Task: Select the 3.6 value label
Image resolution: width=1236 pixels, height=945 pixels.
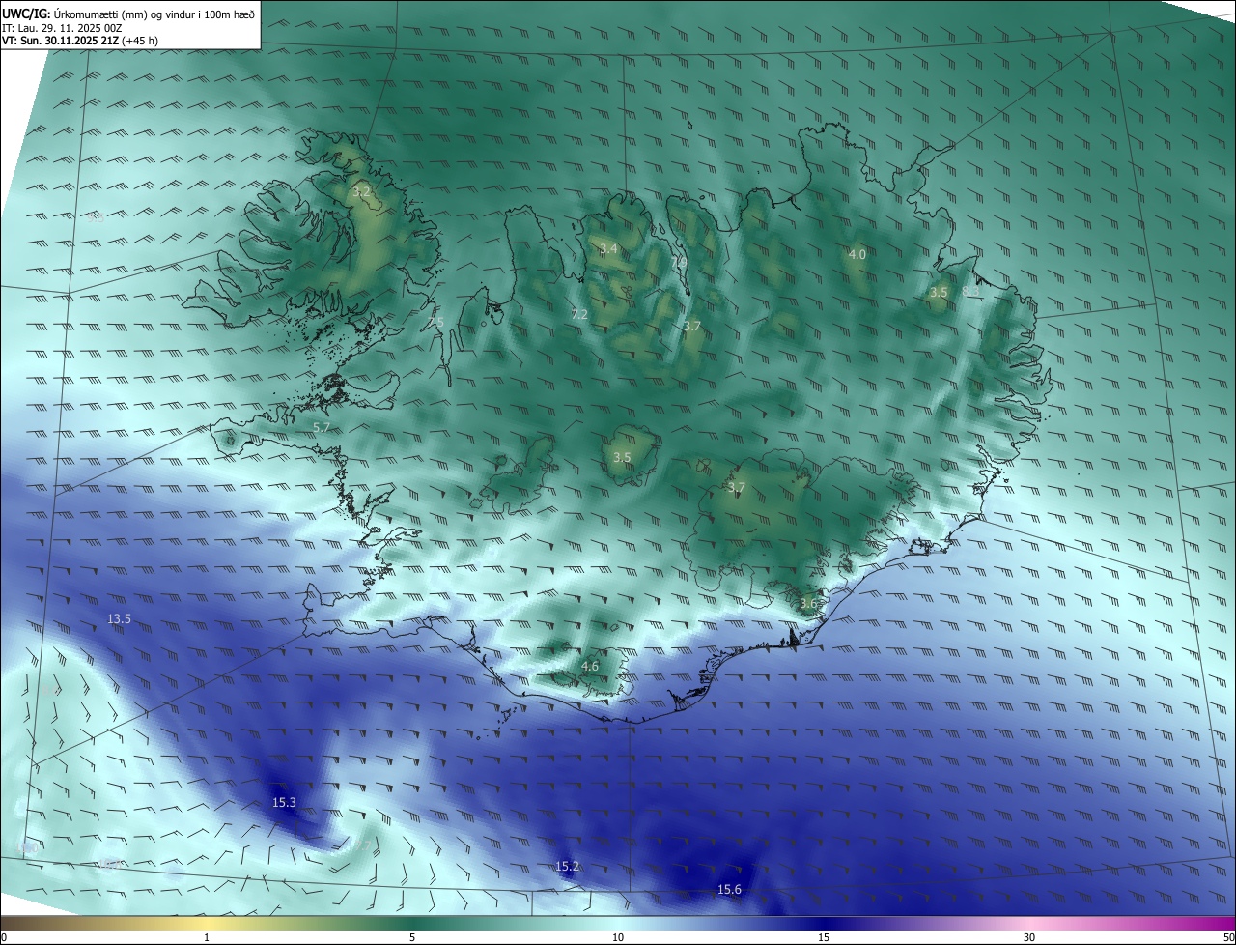Action: coord(808,604)
